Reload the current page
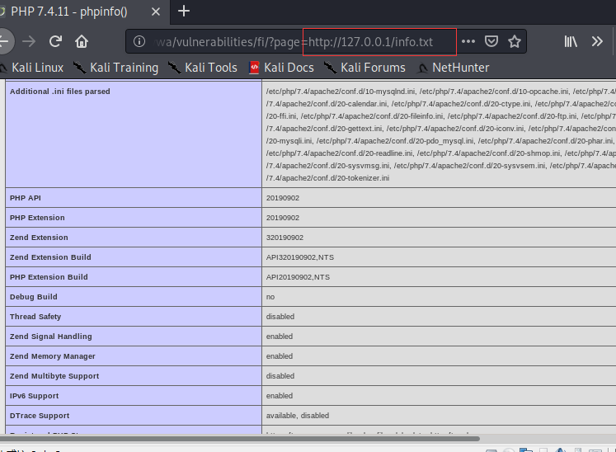This screenshot has width=616, height=452. pos(55,41)
